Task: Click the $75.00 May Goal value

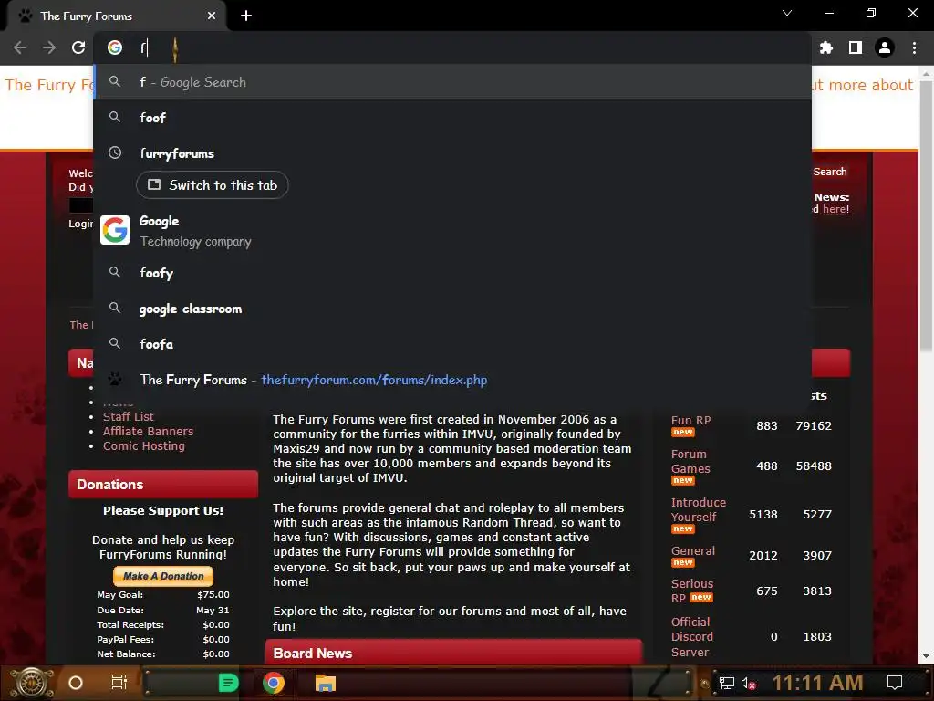Action: pyautogui.click(x=213, y=595)
